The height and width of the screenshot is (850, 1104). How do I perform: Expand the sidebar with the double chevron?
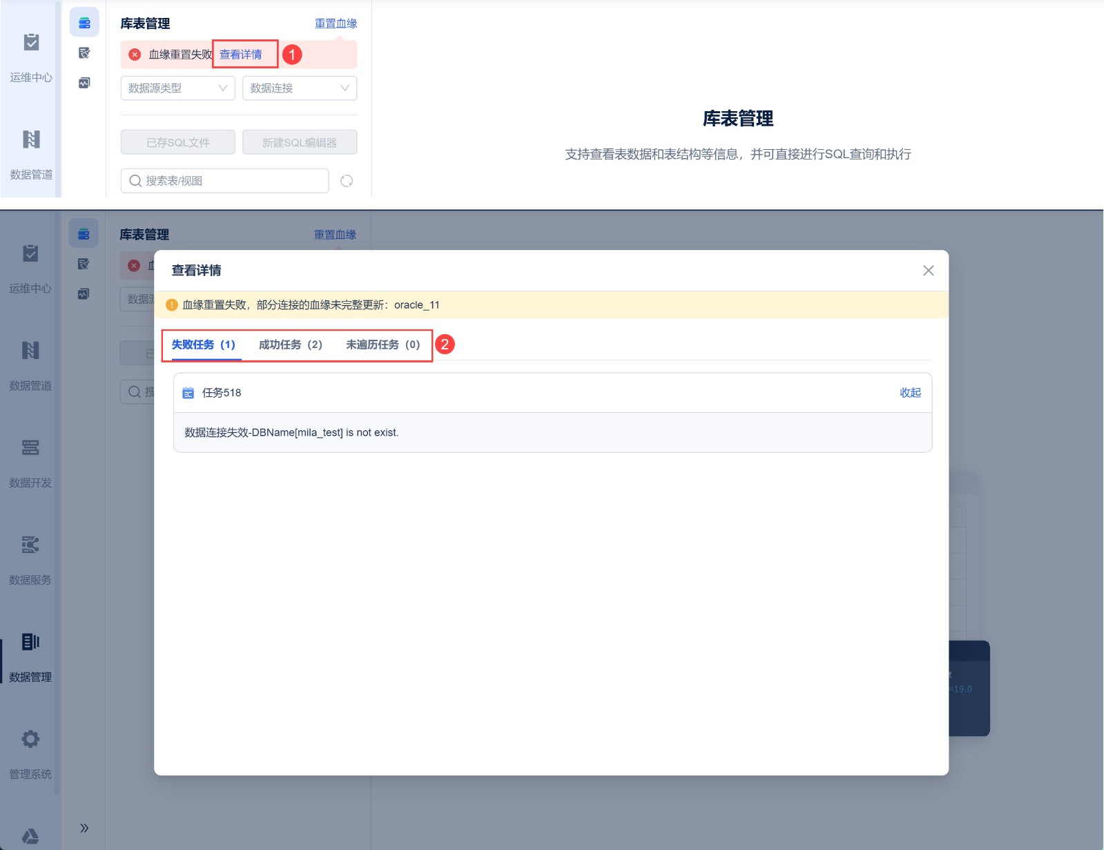point(84,828)
